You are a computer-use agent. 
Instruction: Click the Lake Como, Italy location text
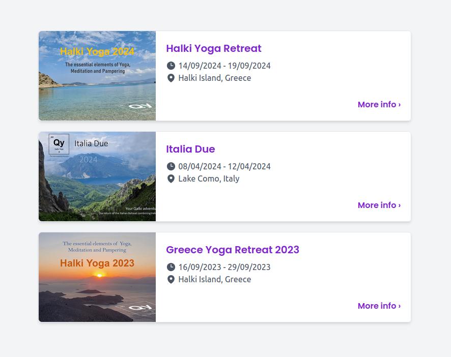click(x=209, y=178)
